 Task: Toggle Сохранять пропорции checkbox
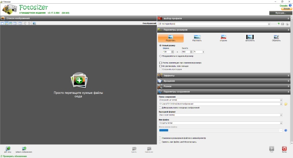[160, 69]
